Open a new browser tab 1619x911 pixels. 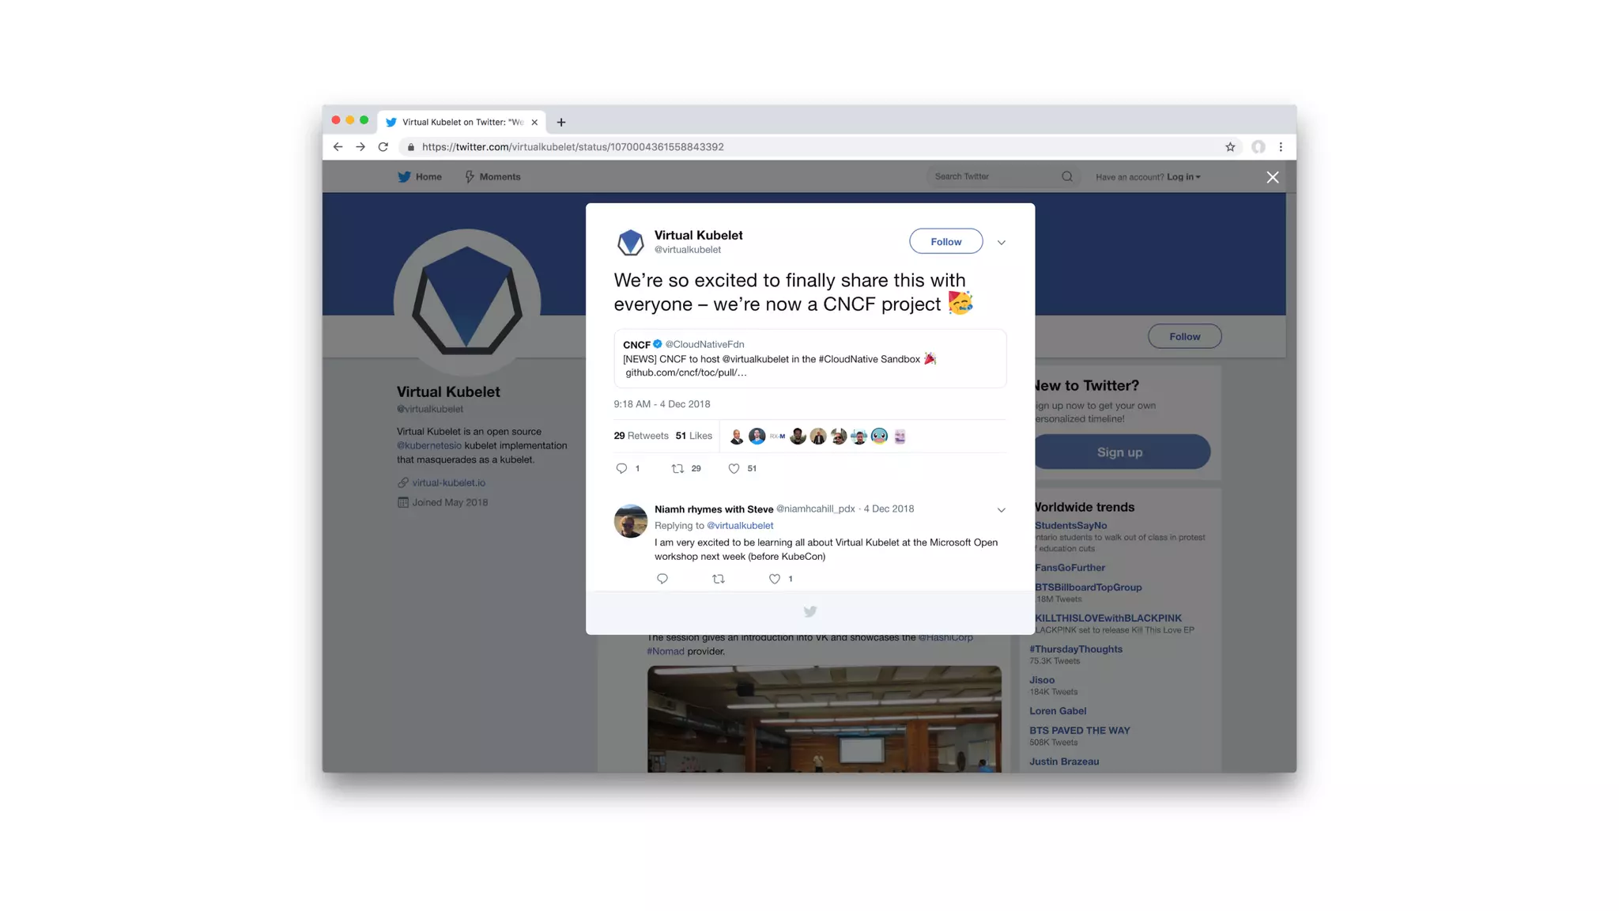(561, 122)
